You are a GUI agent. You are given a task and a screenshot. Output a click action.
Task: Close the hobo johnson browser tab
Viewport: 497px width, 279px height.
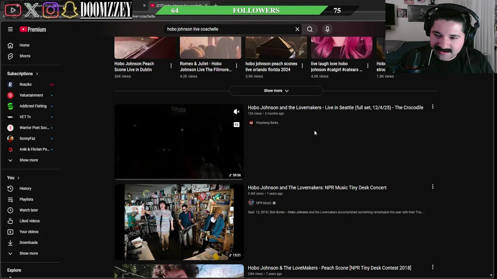[x=206, y=5]
